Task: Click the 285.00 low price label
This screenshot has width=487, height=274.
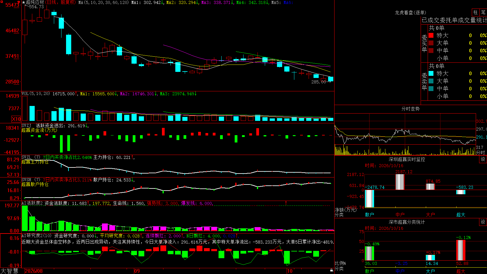Action: click(319, 82)
